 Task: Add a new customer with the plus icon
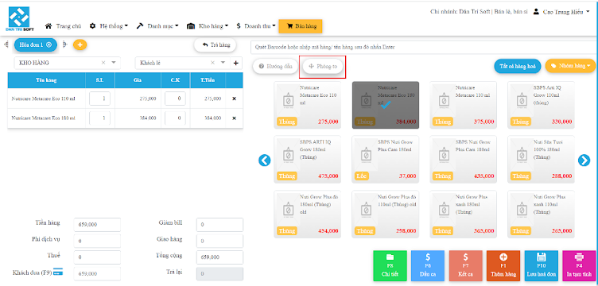(235, 63)
